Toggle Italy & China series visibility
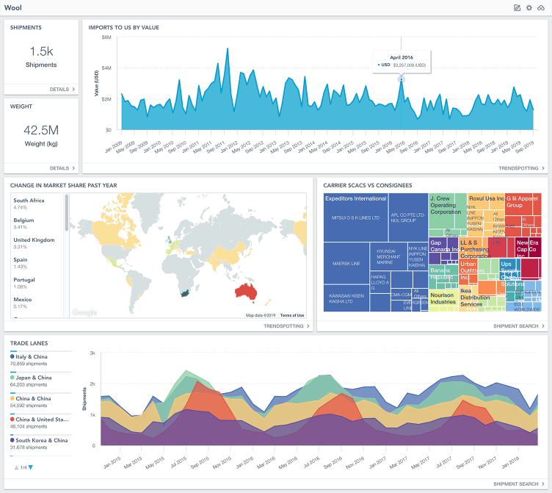This screenshot has height=493, width=552. [31, 356]
